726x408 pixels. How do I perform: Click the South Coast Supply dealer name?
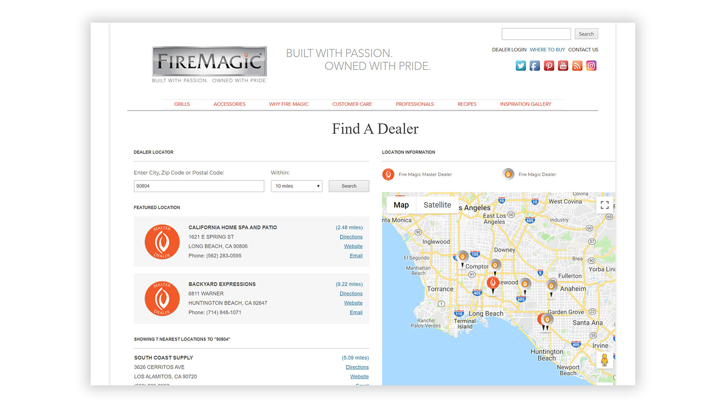tap(164, 358)
